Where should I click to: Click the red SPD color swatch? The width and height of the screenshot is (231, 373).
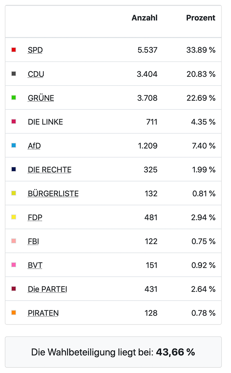click(14, 50)
